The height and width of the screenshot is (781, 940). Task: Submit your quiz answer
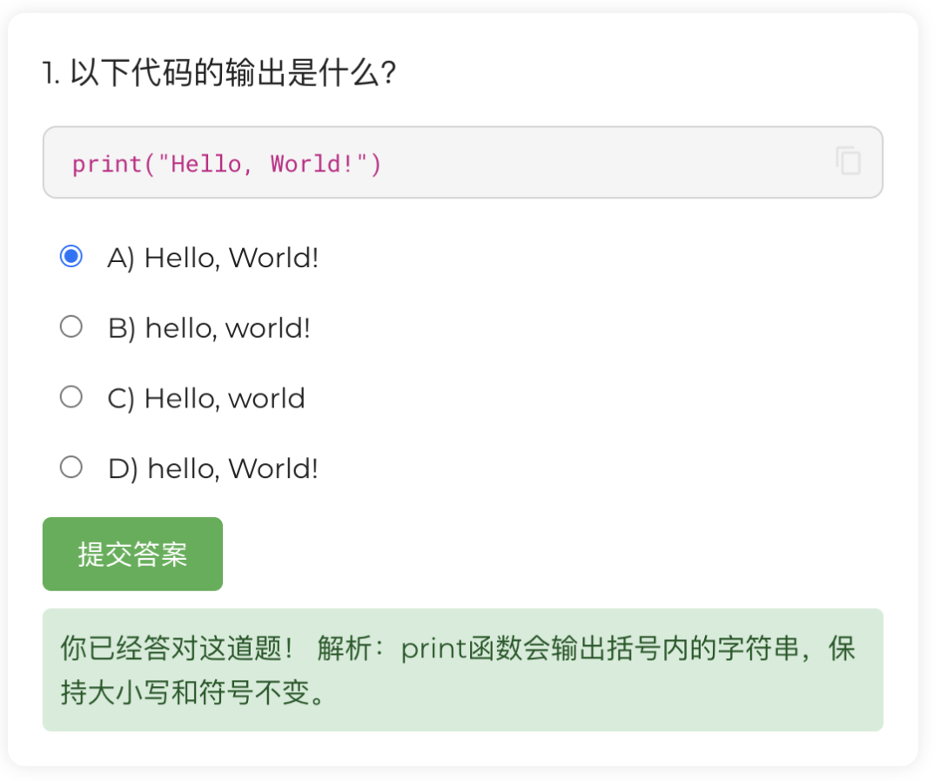click(x=132, y=554)
